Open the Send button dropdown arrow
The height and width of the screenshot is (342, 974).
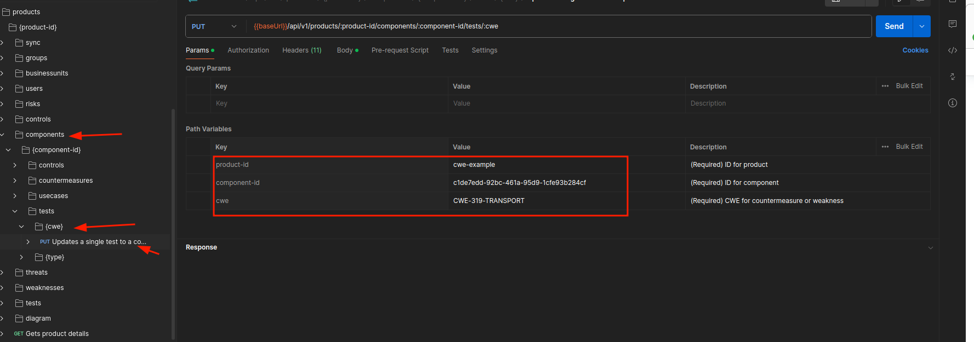click(921, 26)
